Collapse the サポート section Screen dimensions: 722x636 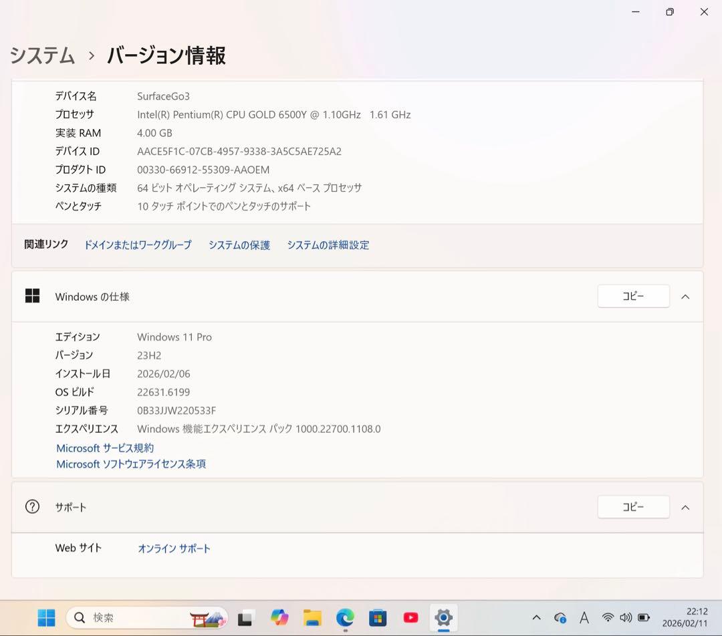[685, 508]
